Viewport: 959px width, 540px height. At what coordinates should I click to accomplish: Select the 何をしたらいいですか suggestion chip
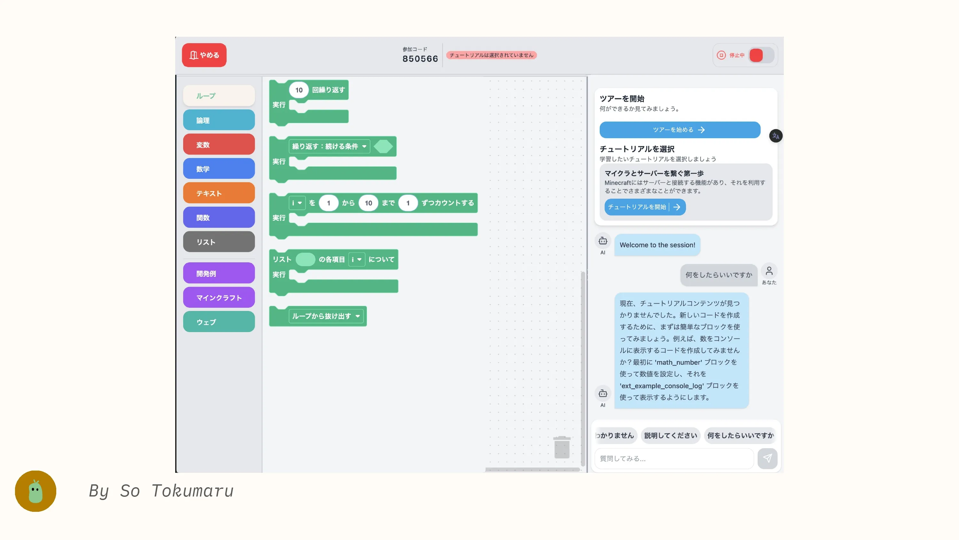740,435
